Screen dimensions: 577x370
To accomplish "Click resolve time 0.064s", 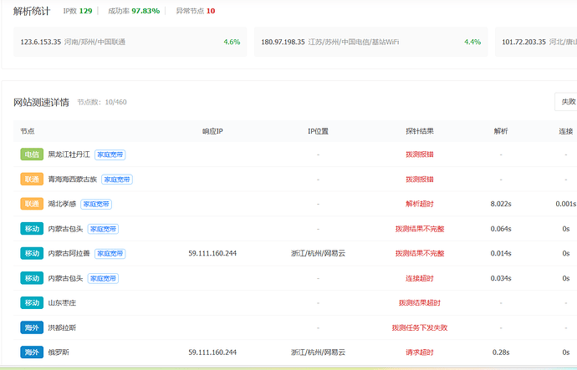I will (x=501, y=229).
